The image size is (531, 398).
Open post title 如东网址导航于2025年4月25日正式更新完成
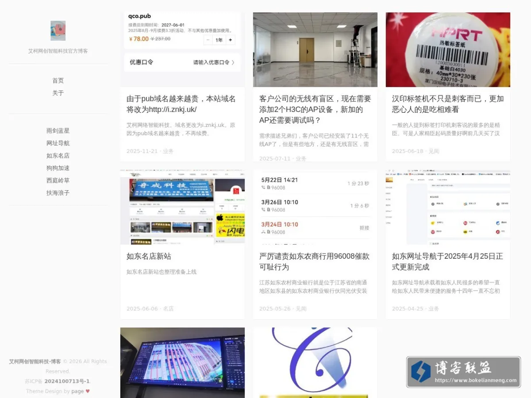[447, 261]
